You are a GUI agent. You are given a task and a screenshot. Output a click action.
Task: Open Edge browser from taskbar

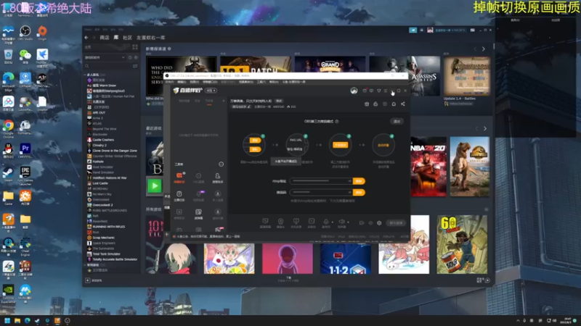(27, 320)
